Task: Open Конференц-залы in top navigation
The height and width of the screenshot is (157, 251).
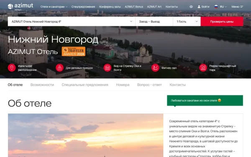Action: pyautogui.click(x=110, y=7)
